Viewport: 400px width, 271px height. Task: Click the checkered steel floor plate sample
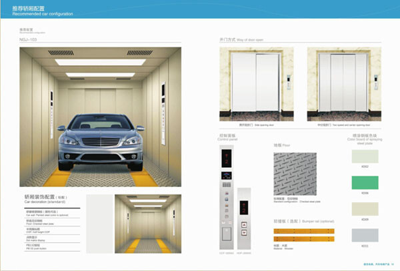tap(297, 172)
